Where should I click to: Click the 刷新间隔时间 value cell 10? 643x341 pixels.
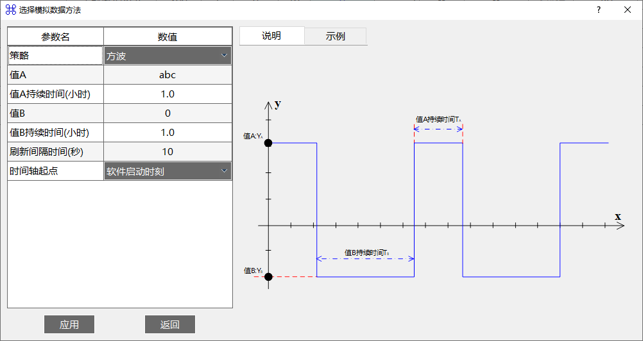(167, 152)
